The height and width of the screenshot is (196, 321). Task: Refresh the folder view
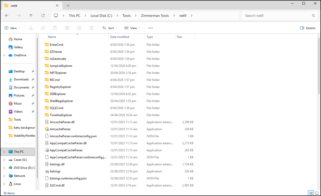coord(43,16)
